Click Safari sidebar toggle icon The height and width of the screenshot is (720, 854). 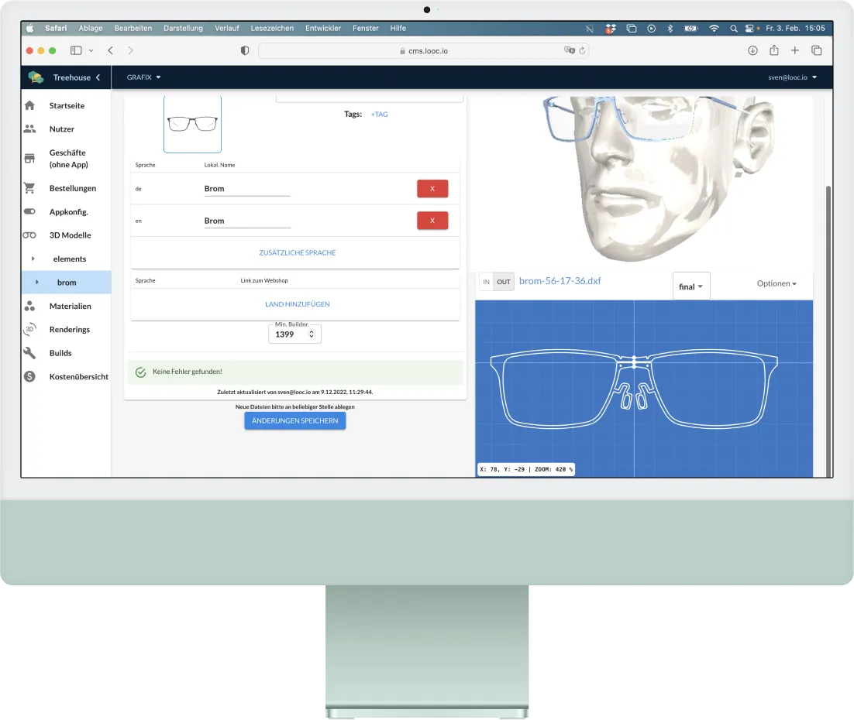pos(76,50)
